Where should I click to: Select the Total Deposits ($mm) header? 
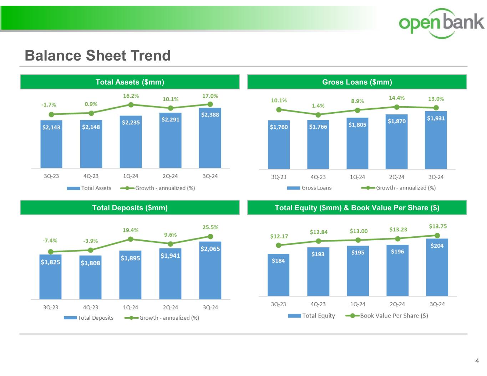pyautogui.click(x=130, y=208)
